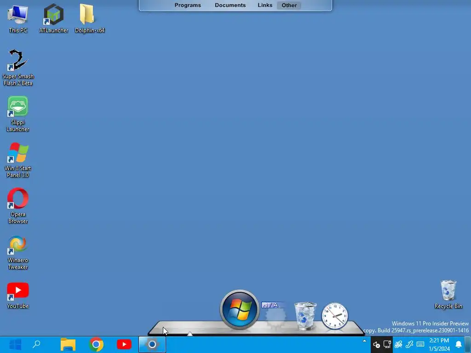Open the Windows Start button
The height and width of the screenshot is (353, 471).
(x=15, y=345)
